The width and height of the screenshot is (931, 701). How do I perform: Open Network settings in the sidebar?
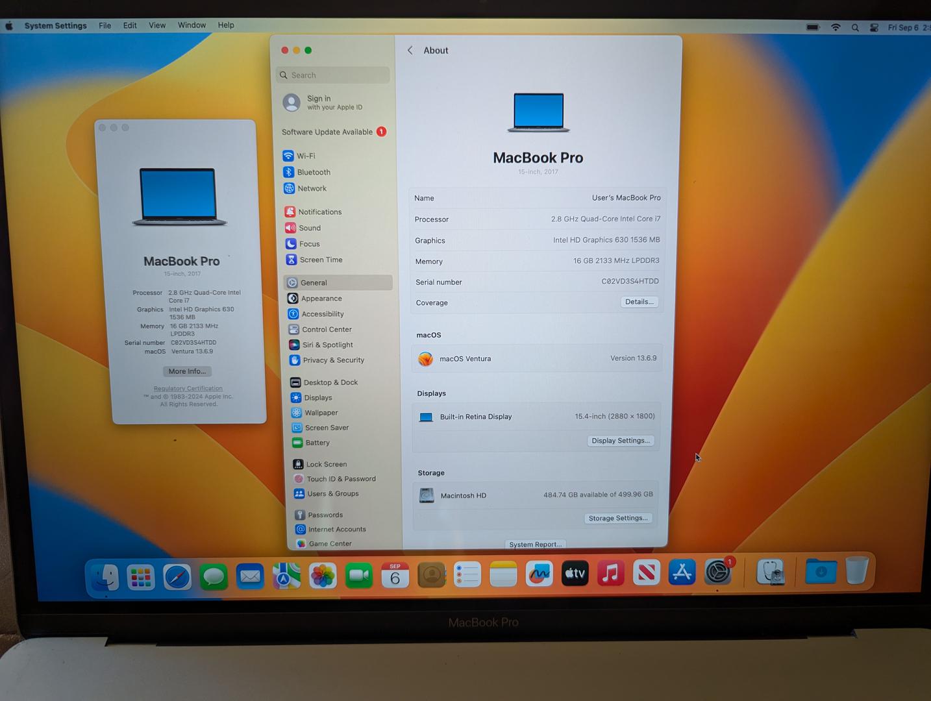click(x=304, y=188)
